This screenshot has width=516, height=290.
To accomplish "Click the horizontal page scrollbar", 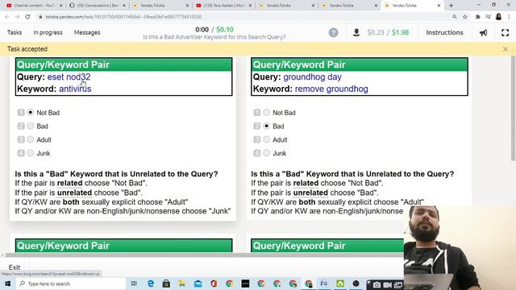I will click(x=204, y=255).
